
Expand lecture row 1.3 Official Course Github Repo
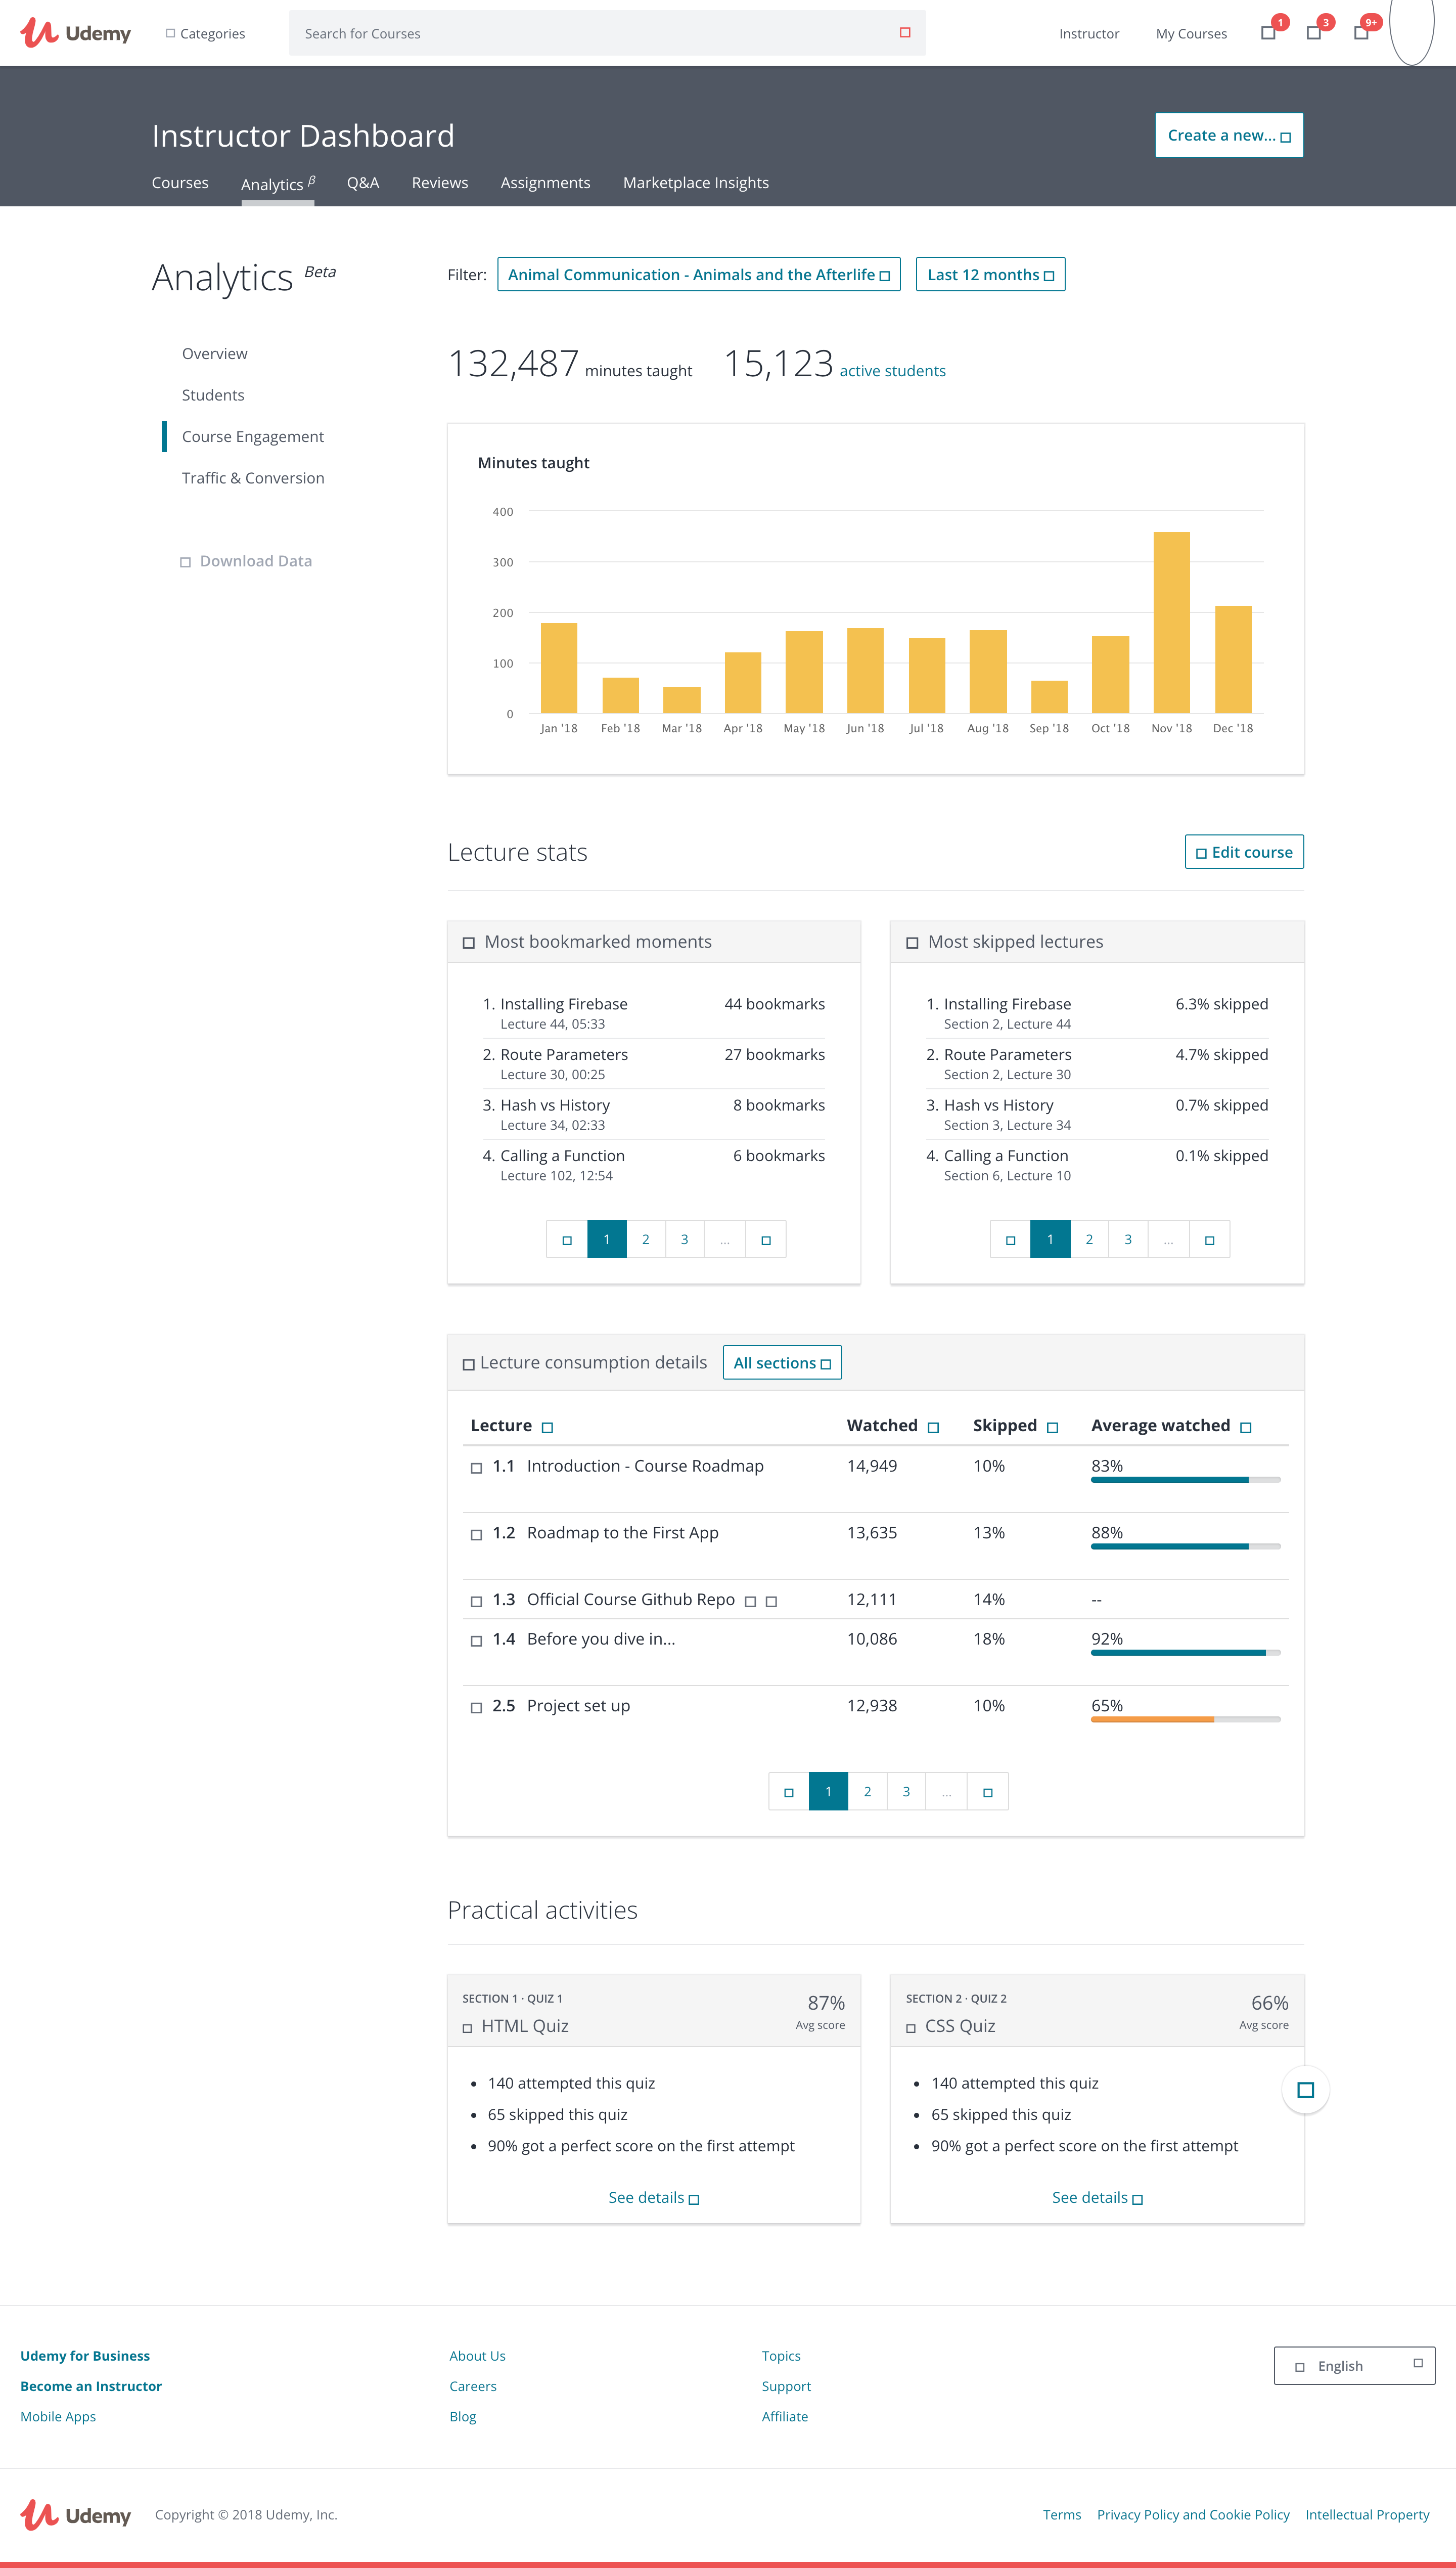(476, 1601)
